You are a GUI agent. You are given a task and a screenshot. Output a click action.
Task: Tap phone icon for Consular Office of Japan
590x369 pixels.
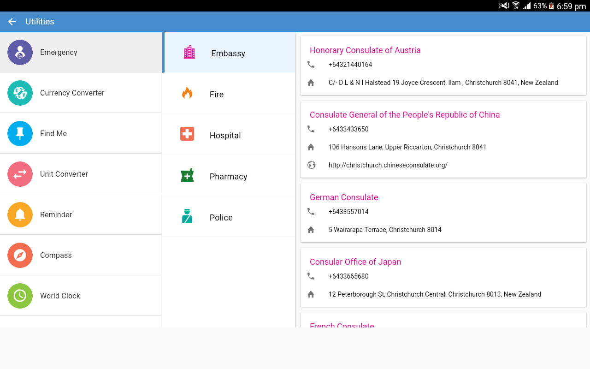(311, 276)
